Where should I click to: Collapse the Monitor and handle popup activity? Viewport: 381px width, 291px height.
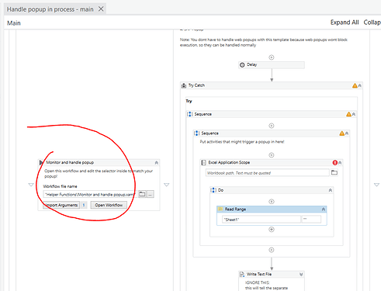pos(157,162)
